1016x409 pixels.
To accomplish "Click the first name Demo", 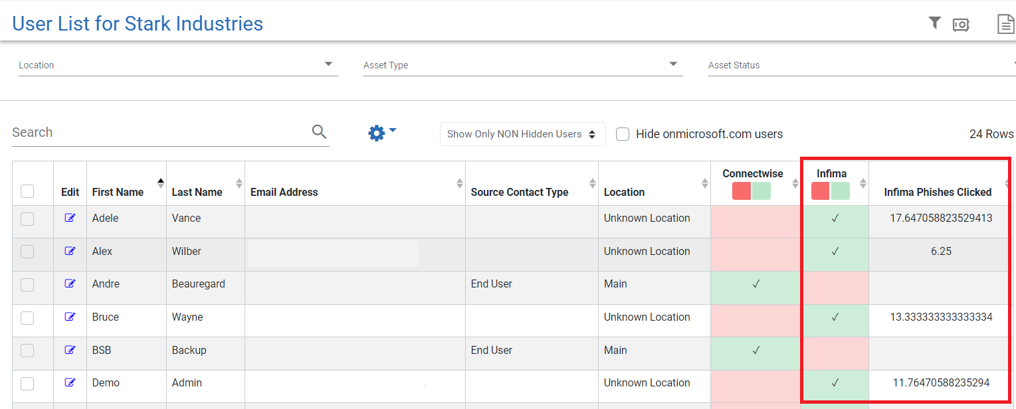I will point(106,382).
